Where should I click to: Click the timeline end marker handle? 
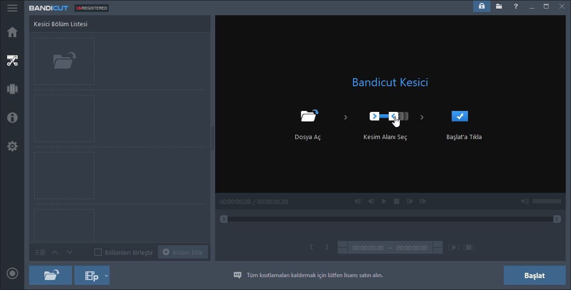[x=557, y=219]
